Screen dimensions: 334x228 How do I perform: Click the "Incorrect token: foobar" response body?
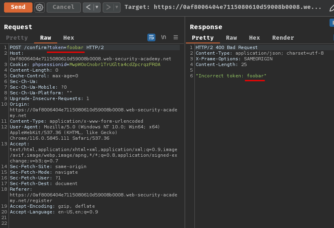pyautogui.click(x=231, y=76)
